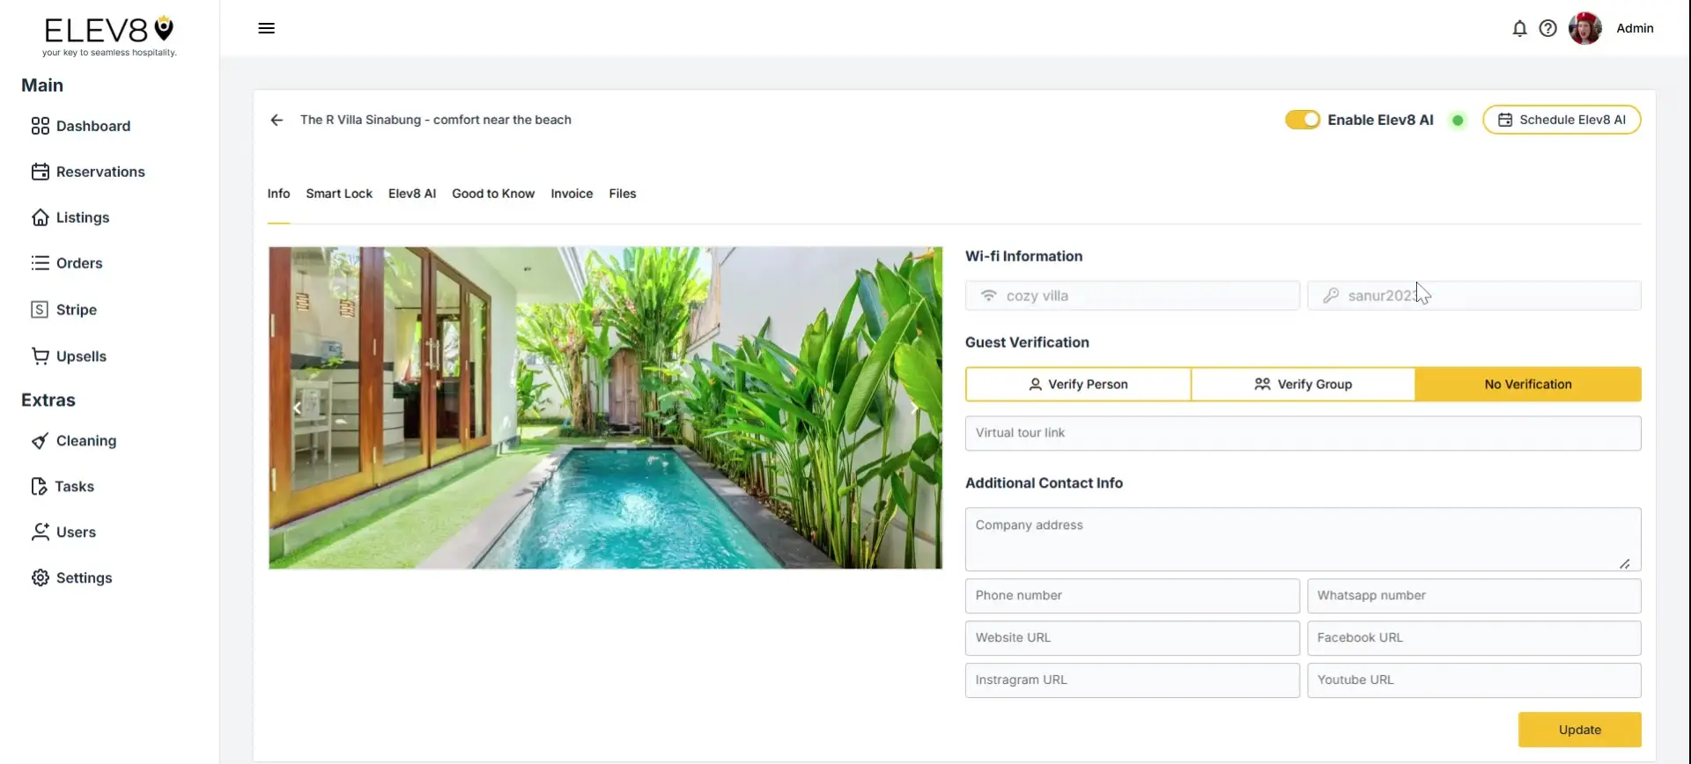This screenshot has height=764, width=1691.
Task: Open Dashboard in the sidebar
Action: pyautogui.click(x=80, y=126)
